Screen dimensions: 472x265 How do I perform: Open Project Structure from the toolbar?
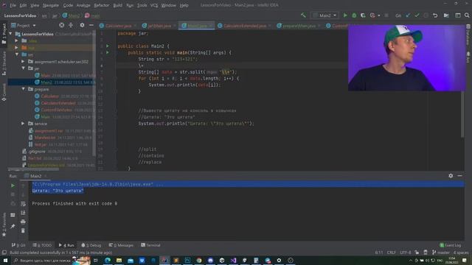coord(446,15)
